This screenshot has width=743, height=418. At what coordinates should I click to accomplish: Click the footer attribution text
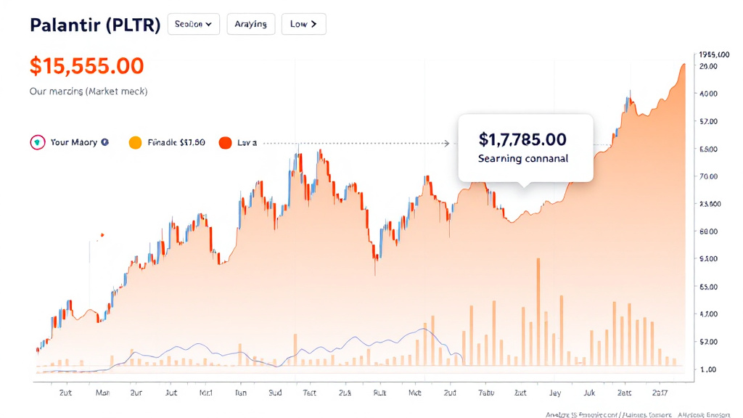coord(637,414)
